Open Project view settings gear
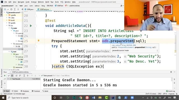179x100 pixels. 22,9
